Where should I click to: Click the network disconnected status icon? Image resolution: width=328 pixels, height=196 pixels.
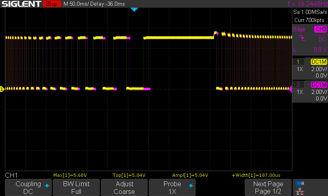(300, 191)
